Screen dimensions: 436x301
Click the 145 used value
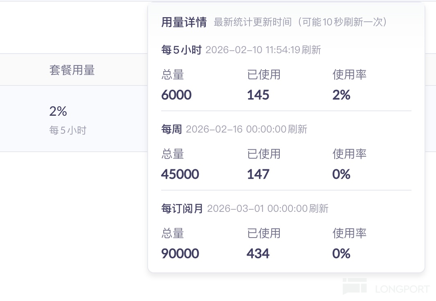pos(258,95)
